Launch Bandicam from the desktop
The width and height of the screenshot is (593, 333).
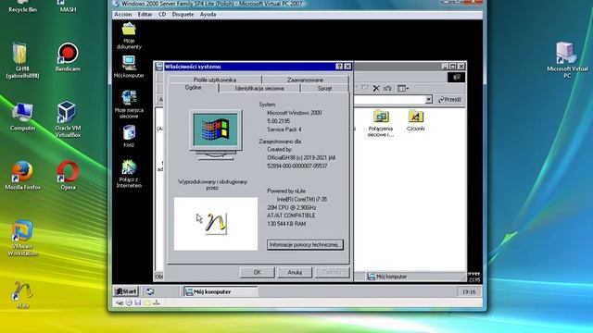pyautogui.click(x=68, y=57)
